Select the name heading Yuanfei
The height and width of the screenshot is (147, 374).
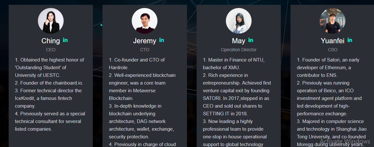click(x=332, y=41)
